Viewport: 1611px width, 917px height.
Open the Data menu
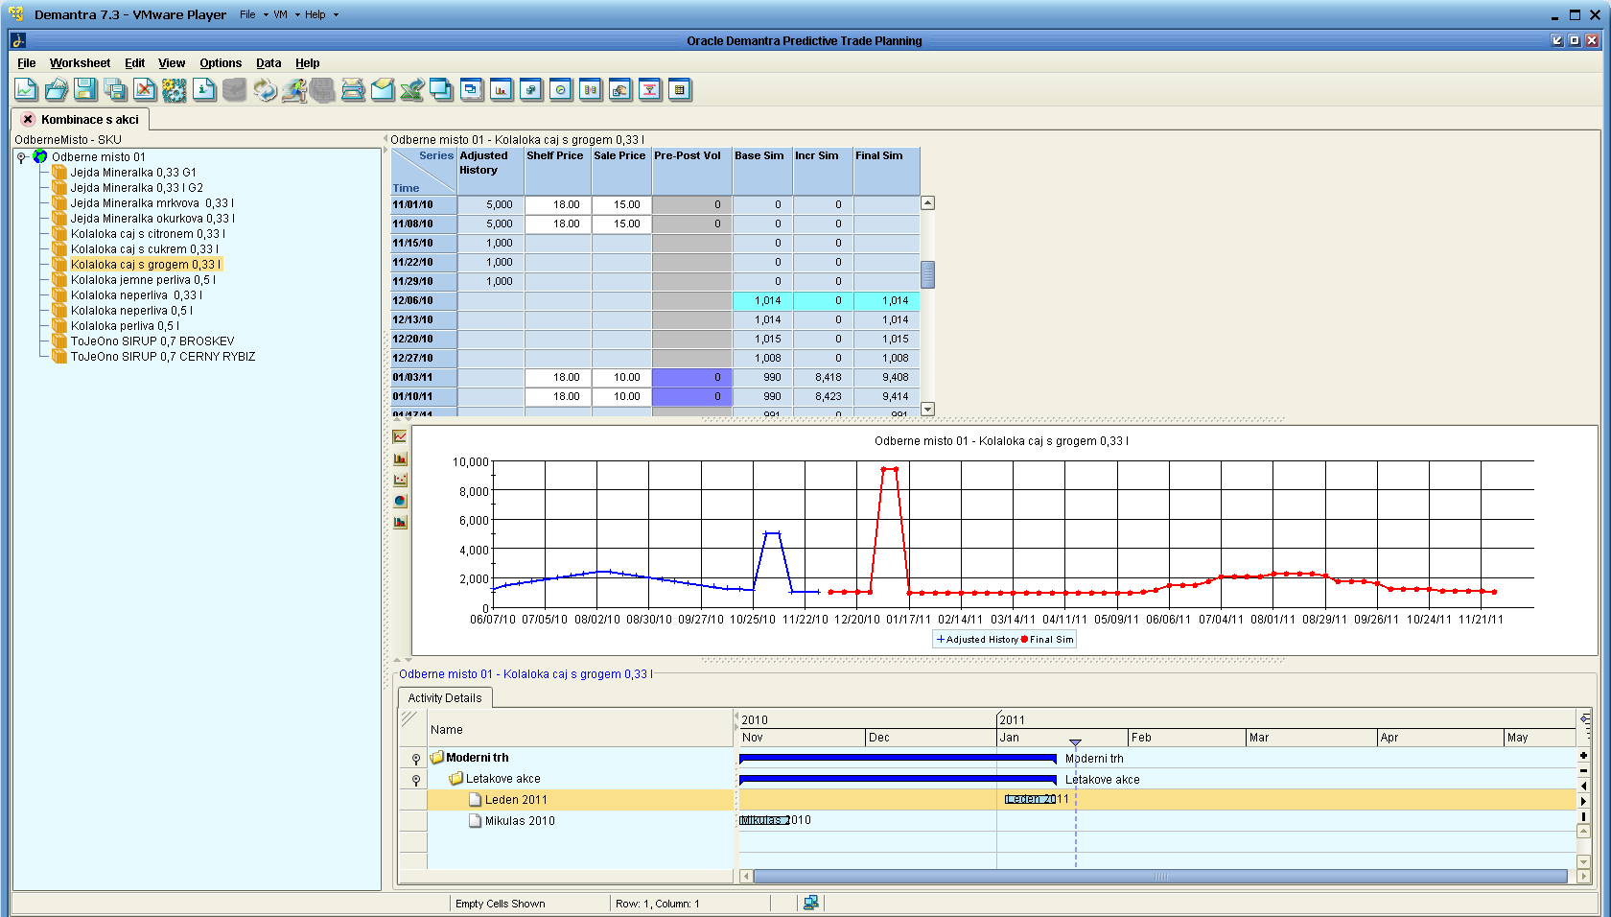pos(268,63)
